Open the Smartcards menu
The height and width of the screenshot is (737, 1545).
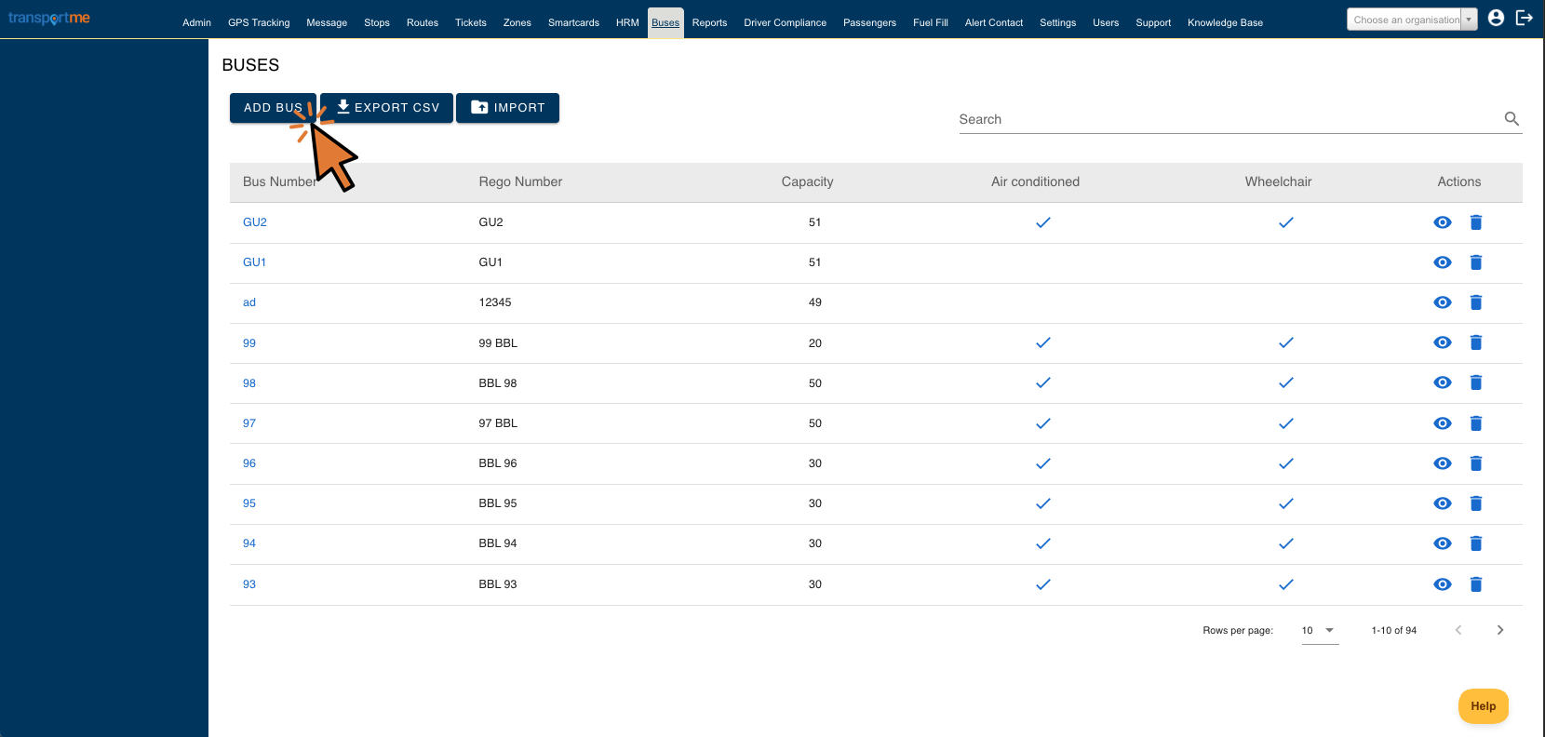tap(573, 22)
